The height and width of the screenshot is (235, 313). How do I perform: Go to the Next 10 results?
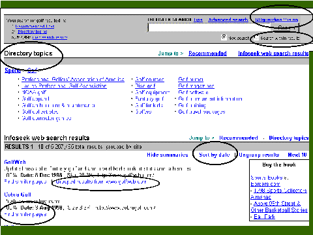coord(297,155)
